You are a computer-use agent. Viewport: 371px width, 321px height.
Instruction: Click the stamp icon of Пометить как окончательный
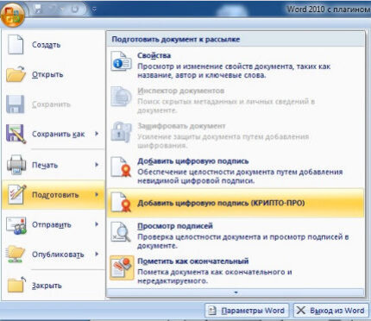click(x=122, y=267)
